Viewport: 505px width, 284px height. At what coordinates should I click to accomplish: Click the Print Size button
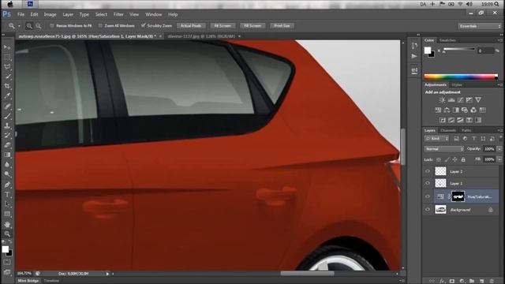pos(282,26)
